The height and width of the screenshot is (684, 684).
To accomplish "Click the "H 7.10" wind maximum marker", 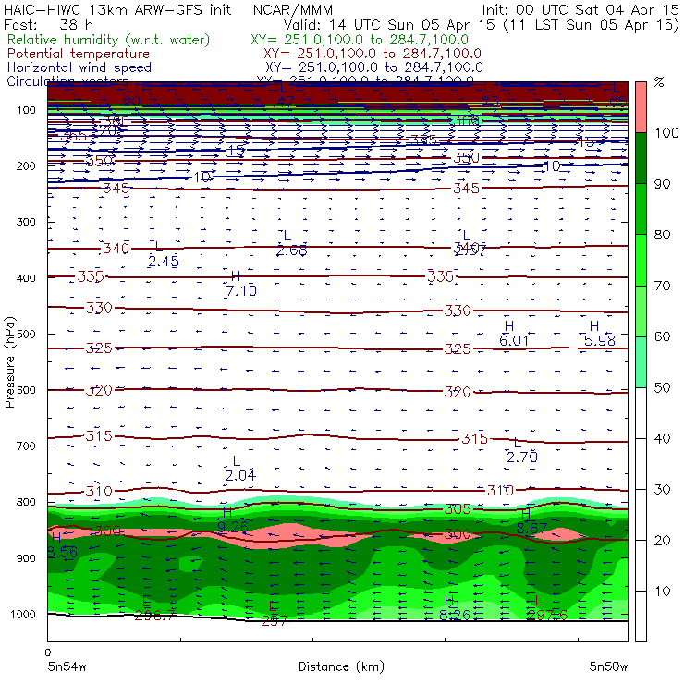I will point(241,284).
